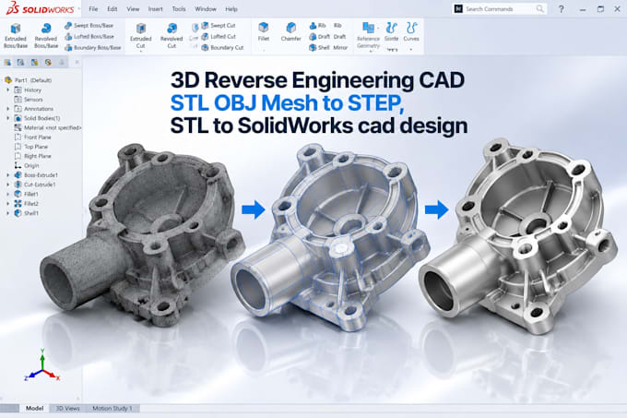Click the Shell feature in the toolbar
627x418 pixels.
pos(319,48)
